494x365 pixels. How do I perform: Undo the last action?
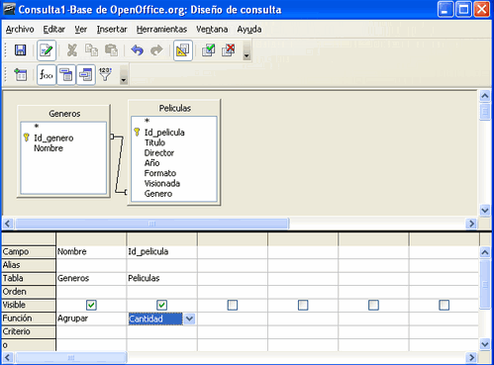pyautogui.click(x=137, y=50)
